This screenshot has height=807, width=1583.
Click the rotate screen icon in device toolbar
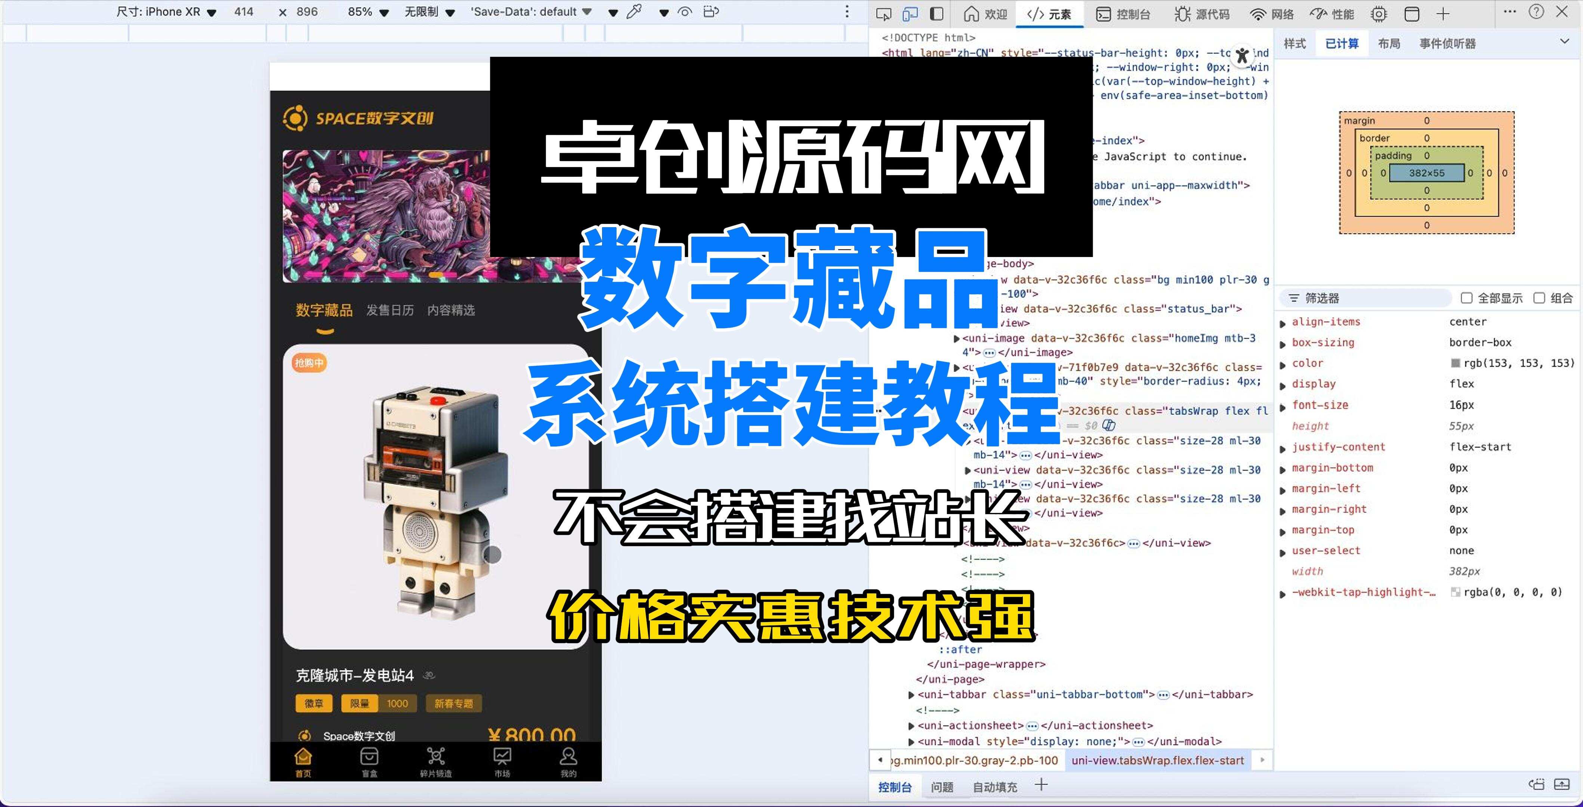click(711, 12)
